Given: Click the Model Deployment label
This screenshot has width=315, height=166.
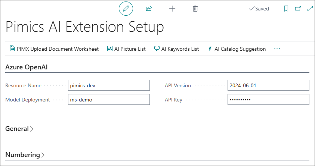Looking at the screenshot, I should [x=28, y=100].
